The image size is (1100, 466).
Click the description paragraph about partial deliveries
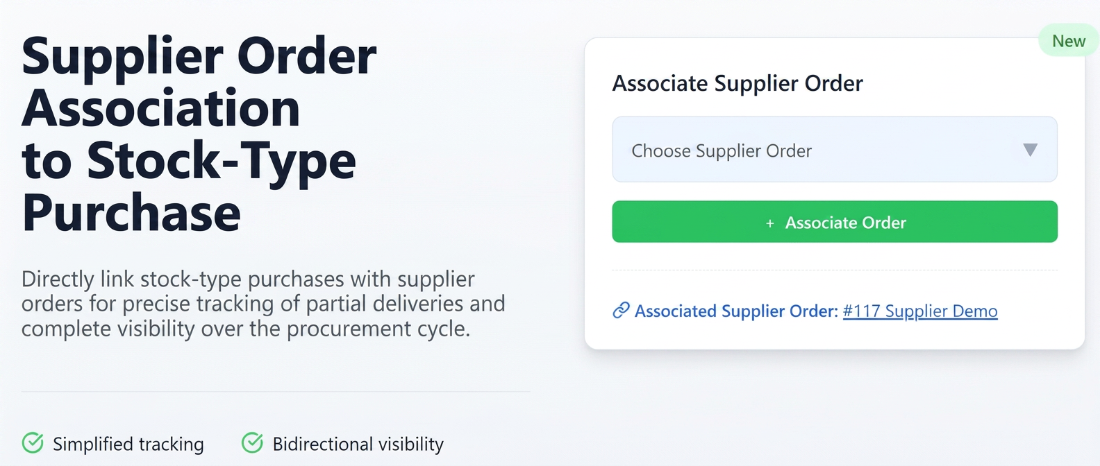coord(263,304)
